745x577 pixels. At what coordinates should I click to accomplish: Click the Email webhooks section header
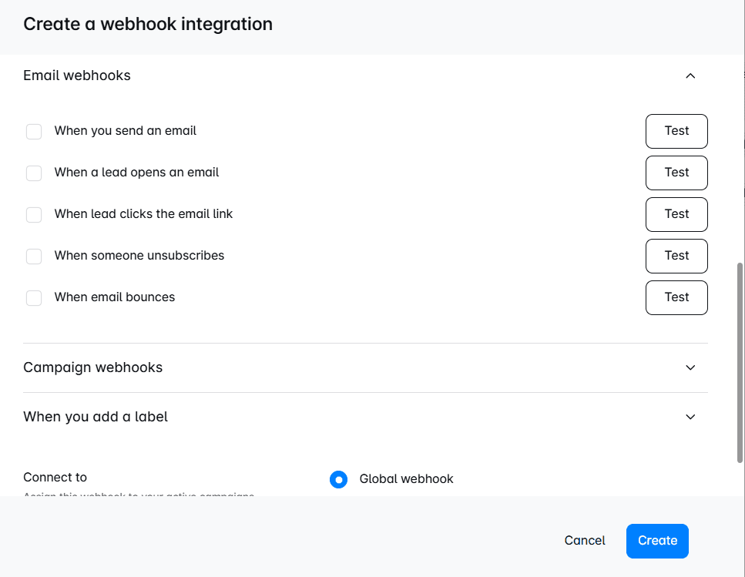pyautogui.click(x=76, y=75)
